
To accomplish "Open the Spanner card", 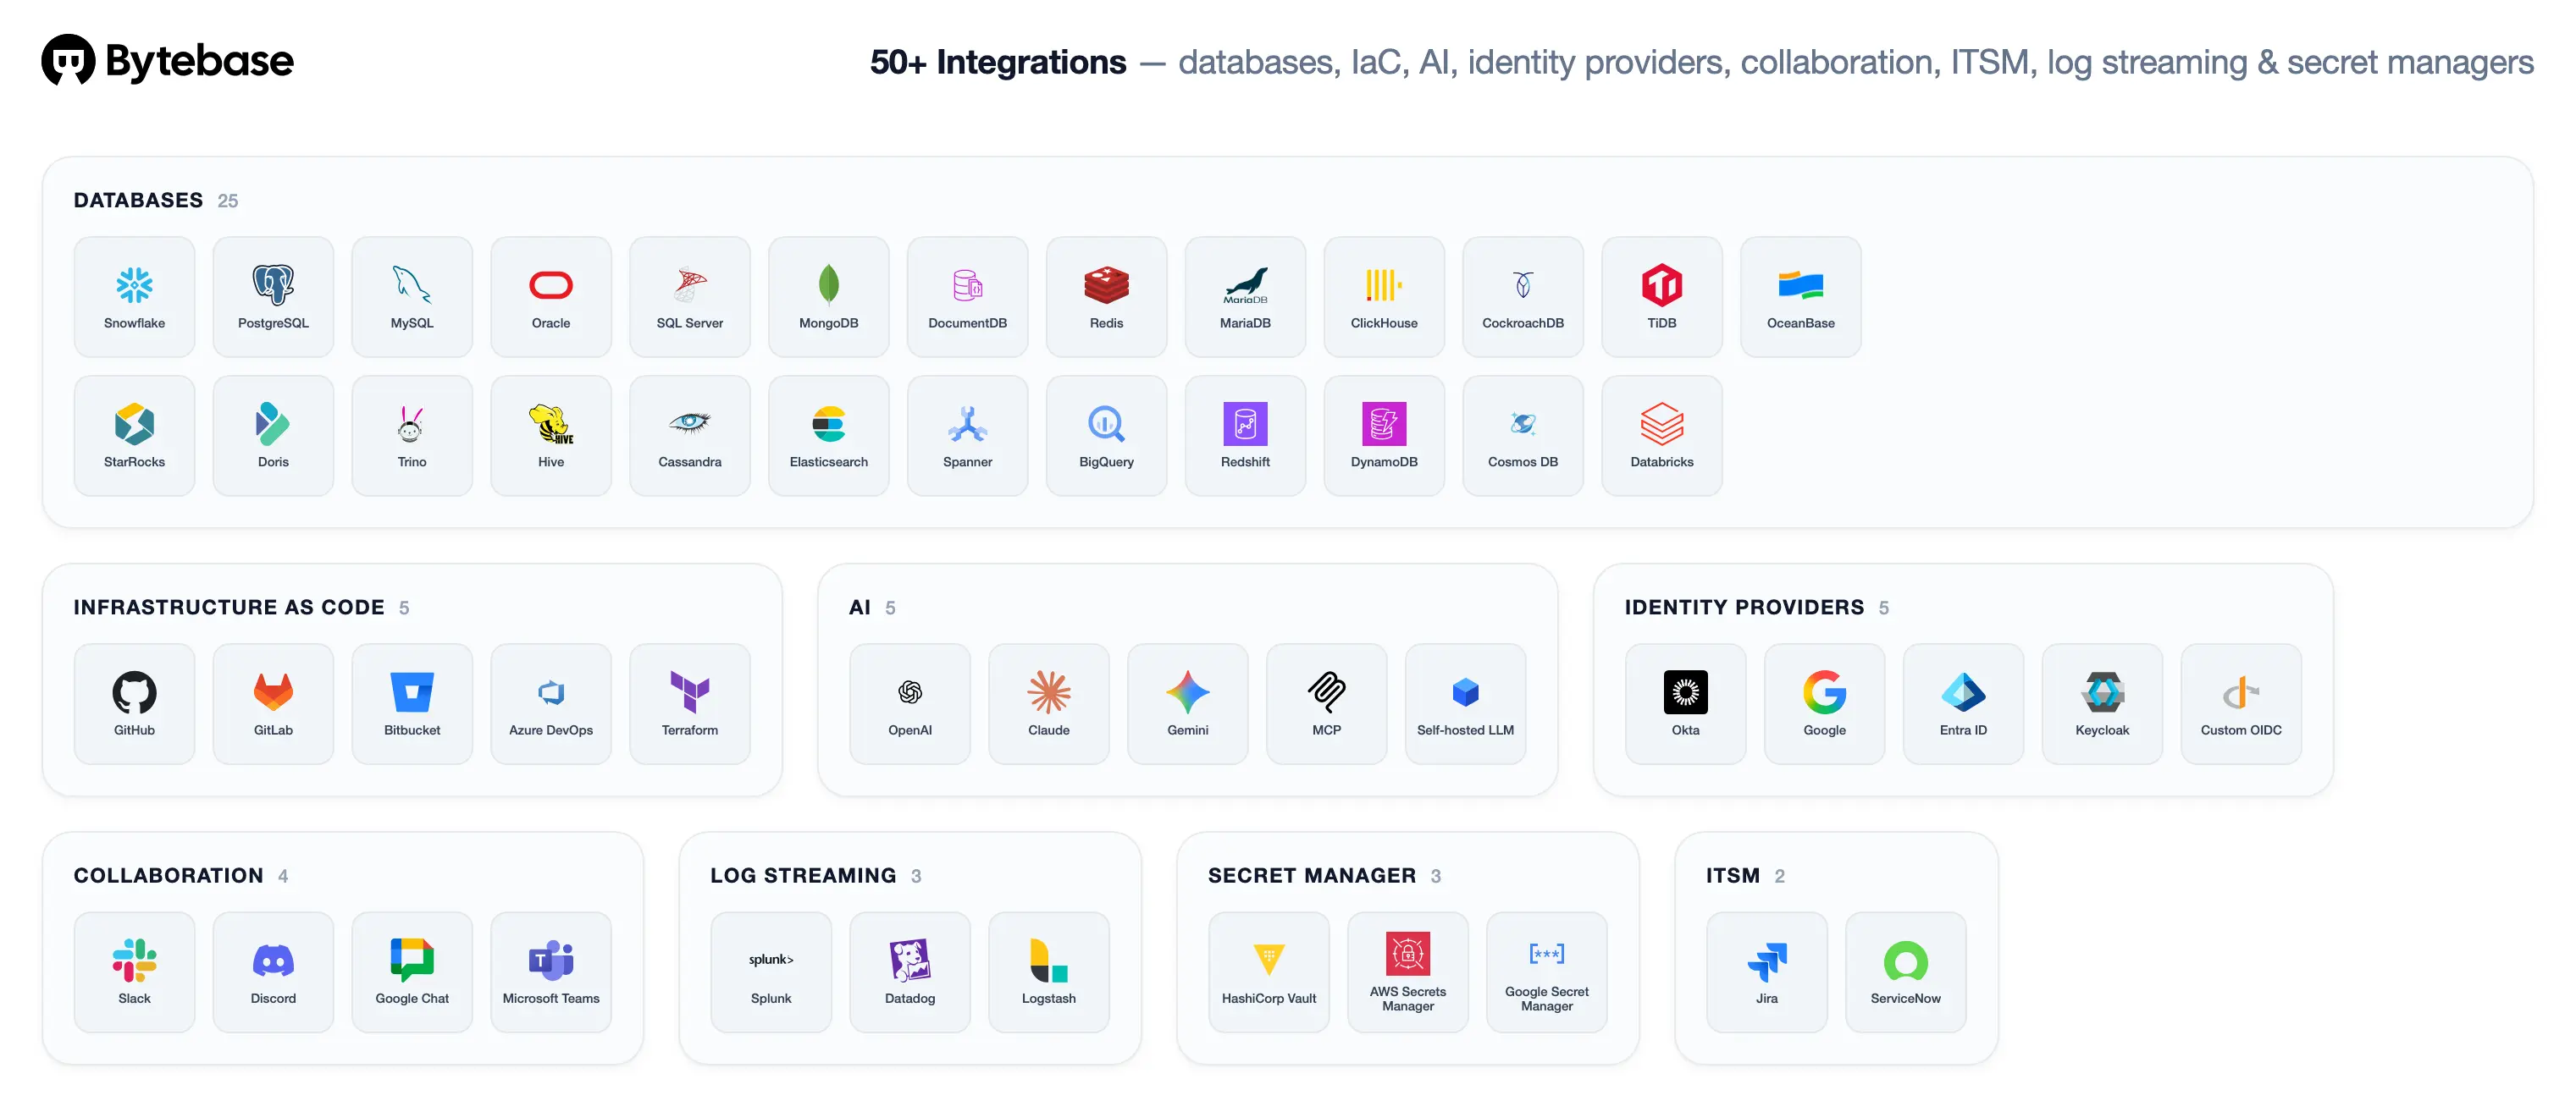I will (x=968, y=436).
